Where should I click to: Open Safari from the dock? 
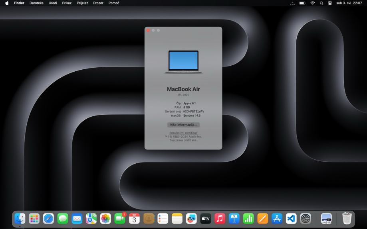48,218
